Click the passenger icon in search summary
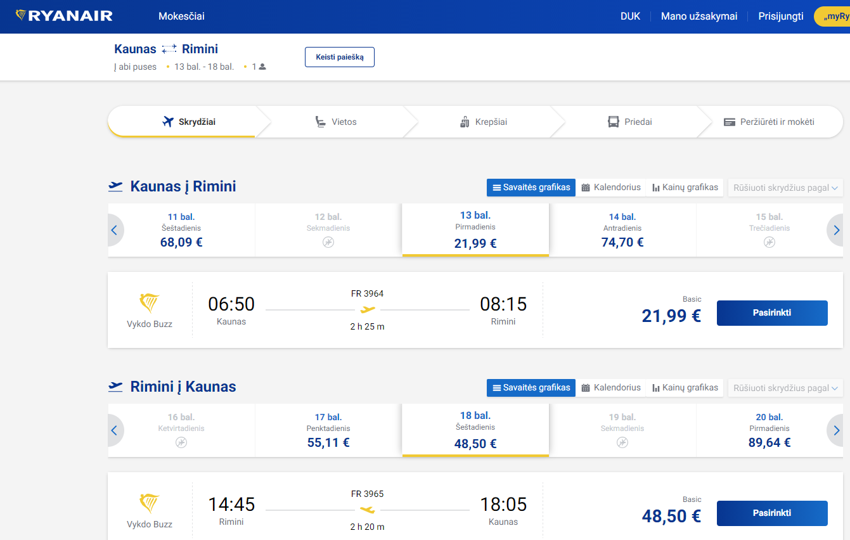 262,67
